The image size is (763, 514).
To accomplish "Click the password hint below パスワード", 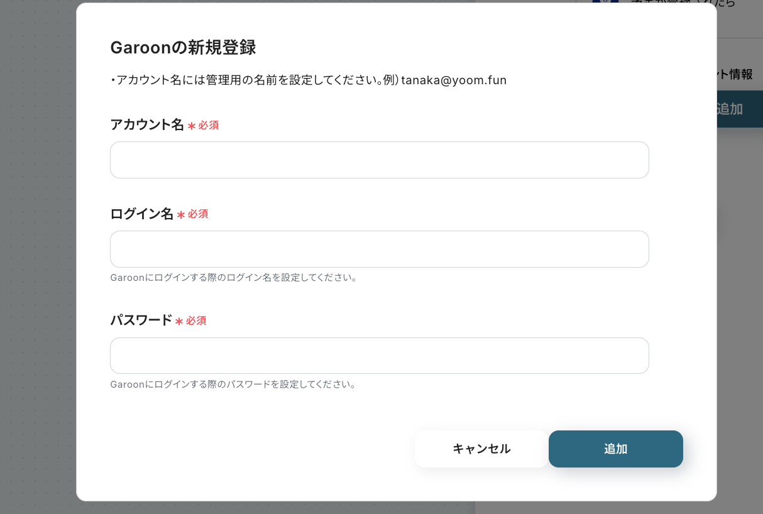I will [x=233, y=384].
